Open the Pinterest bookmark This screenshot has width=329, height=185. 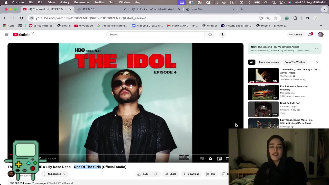[41, 26]
